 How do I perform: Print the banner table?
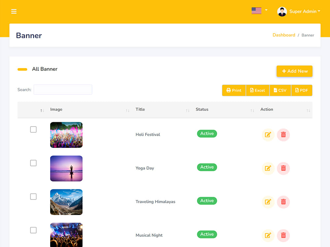[x=234, y=90]
